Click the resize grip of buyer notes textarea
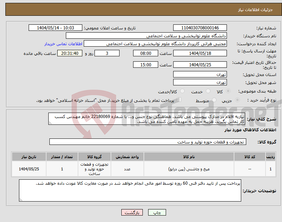The width and height of the screenshot is (282, 222). 21,199
